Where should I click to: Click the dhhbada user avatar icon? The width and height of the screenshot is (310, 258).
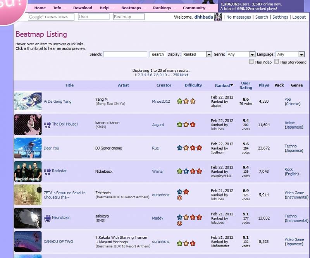(218, 17)
